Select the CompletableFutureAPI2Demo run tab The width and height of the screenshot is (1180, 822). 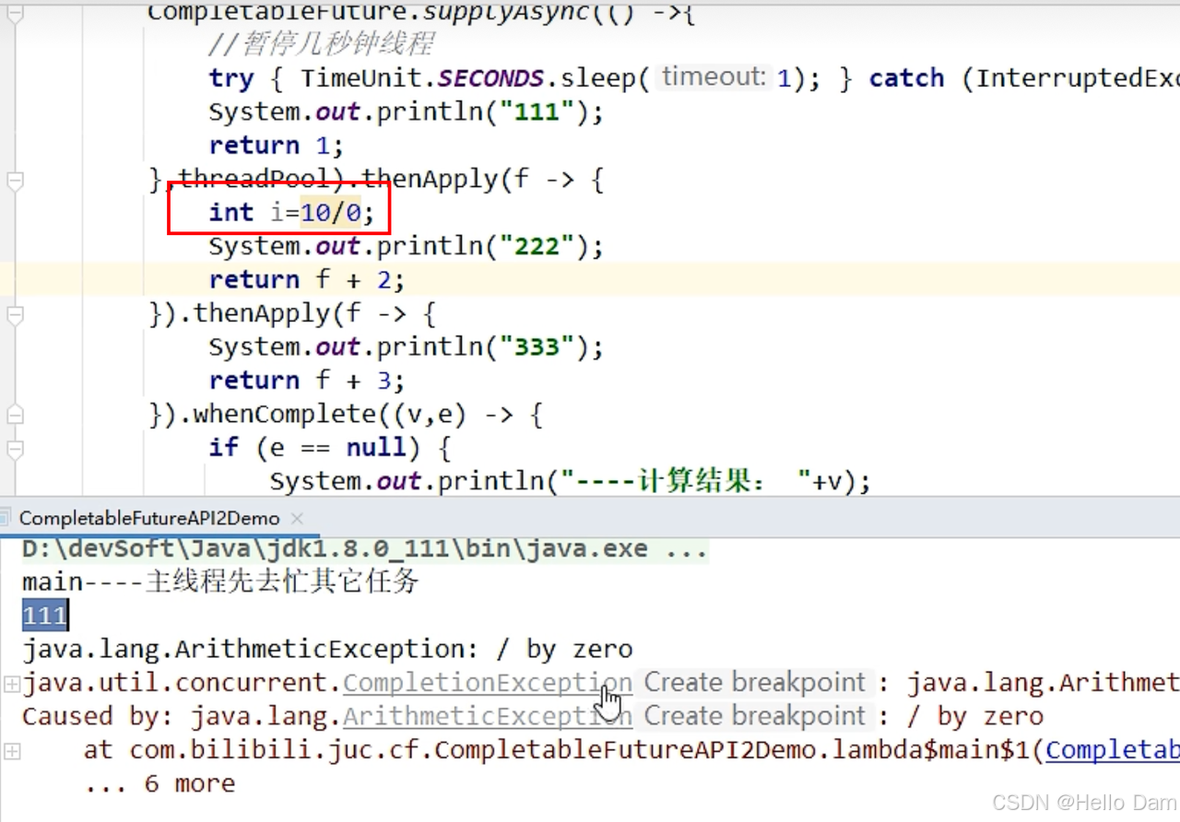pos(149,518)
